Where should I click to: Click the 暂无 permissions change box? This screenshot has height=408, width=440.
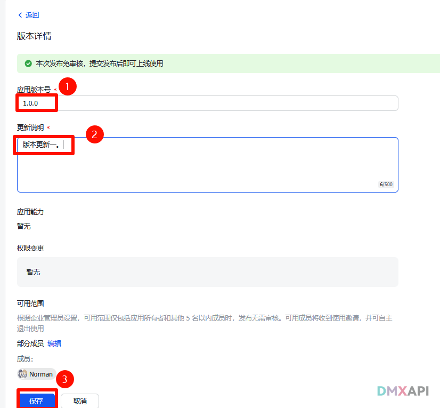(207, 271)
